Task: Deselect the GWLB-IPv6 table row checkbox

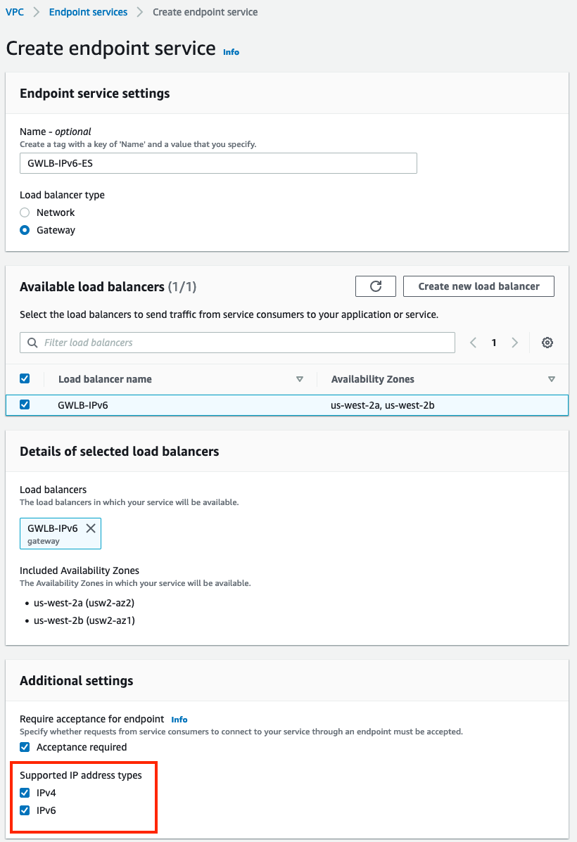Action: (x=25, y=404)
